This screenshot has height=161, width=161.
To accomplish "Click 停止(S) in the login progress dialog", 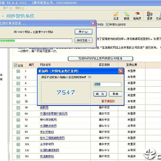I will click(84, 32).
